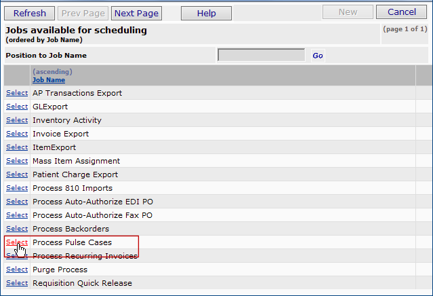Sort by the Job Name column header

[49, 80]
